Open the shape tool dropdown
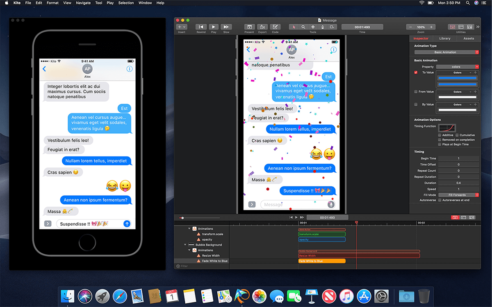 pyautogui.click(x=332, y=27)
